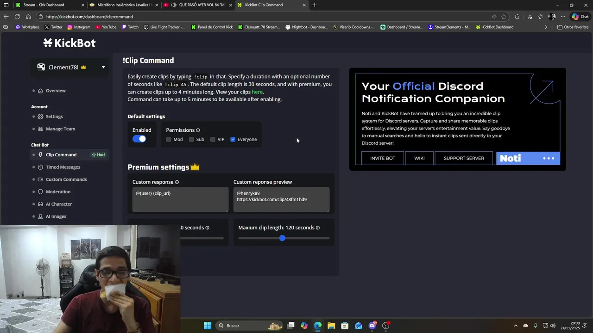Open AI Images section

[56, 216]
